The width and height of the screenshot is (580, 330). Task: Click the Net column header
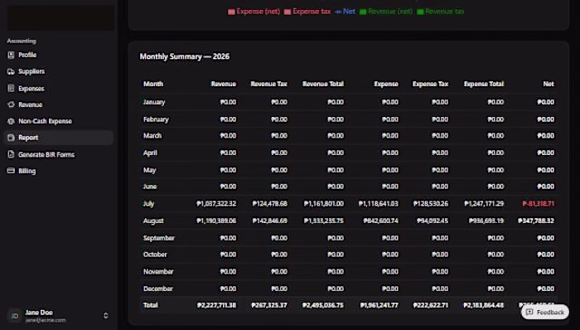(x=549, y=84)
